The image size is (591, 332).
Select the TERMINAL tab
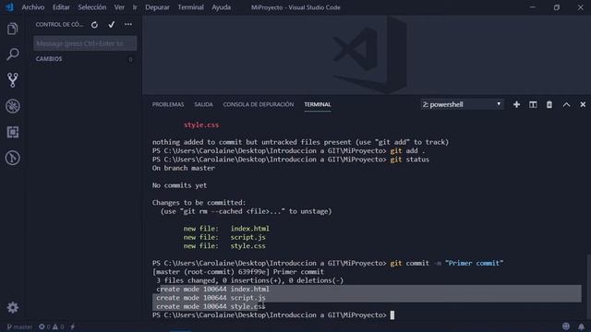318,104
